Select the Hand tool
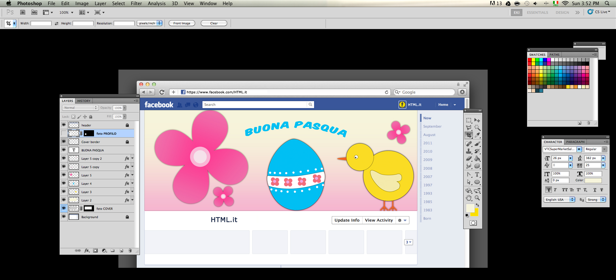Viewport: 616px width, 280px height. click(x=469, y=198)
